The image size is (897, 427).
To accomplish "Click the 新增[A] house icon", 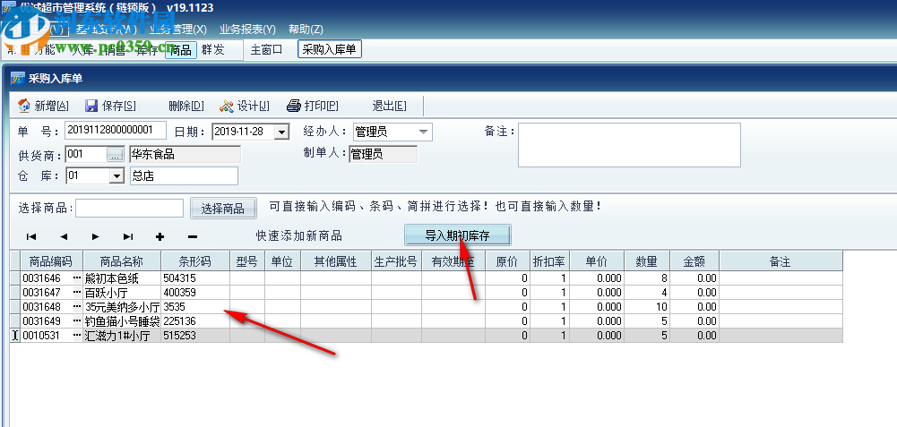I will tap(24, 106).
